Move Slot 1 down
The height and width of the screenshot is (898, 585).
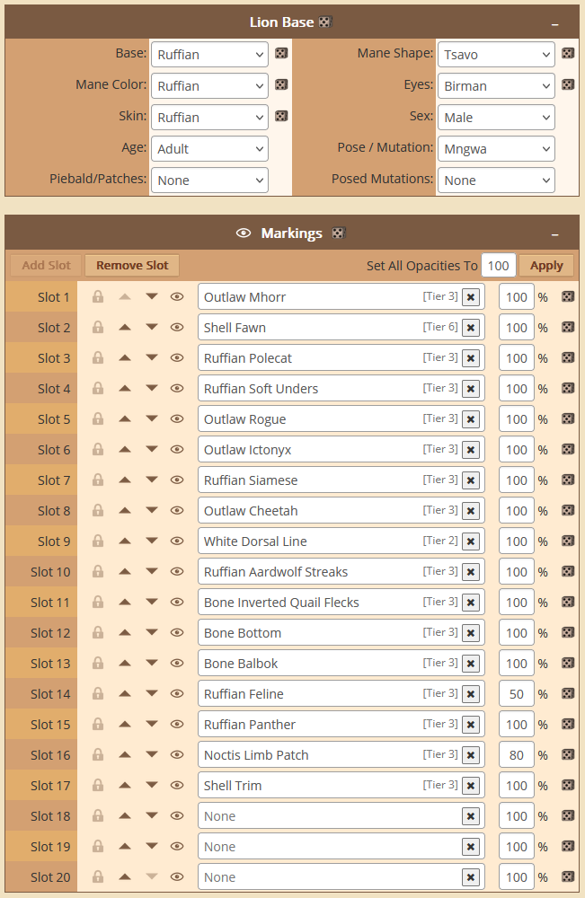click(x=151, y=296)
